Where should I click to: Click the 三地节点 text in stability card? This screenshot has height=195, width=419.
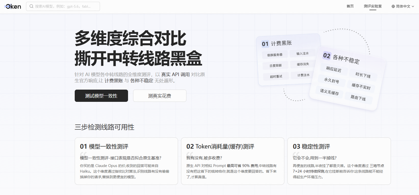377,166
